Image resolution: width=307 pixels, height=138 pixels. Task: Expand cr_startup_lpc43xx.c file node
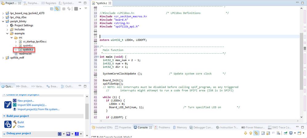click(x=16, y=42)
